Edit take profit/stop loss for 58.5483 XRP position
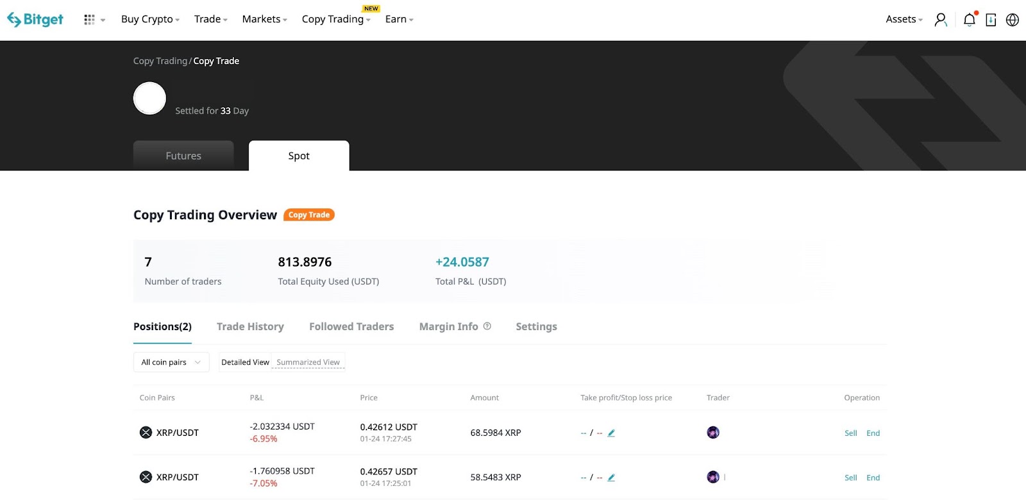This screenshot has width=1026, height=500. 611,478
